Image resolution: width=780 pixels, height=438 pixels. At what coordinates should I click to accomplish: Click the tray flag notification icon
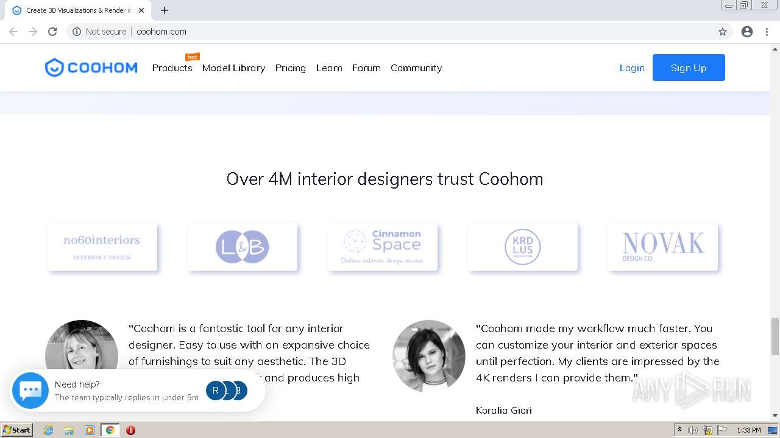tap(722, 430)
